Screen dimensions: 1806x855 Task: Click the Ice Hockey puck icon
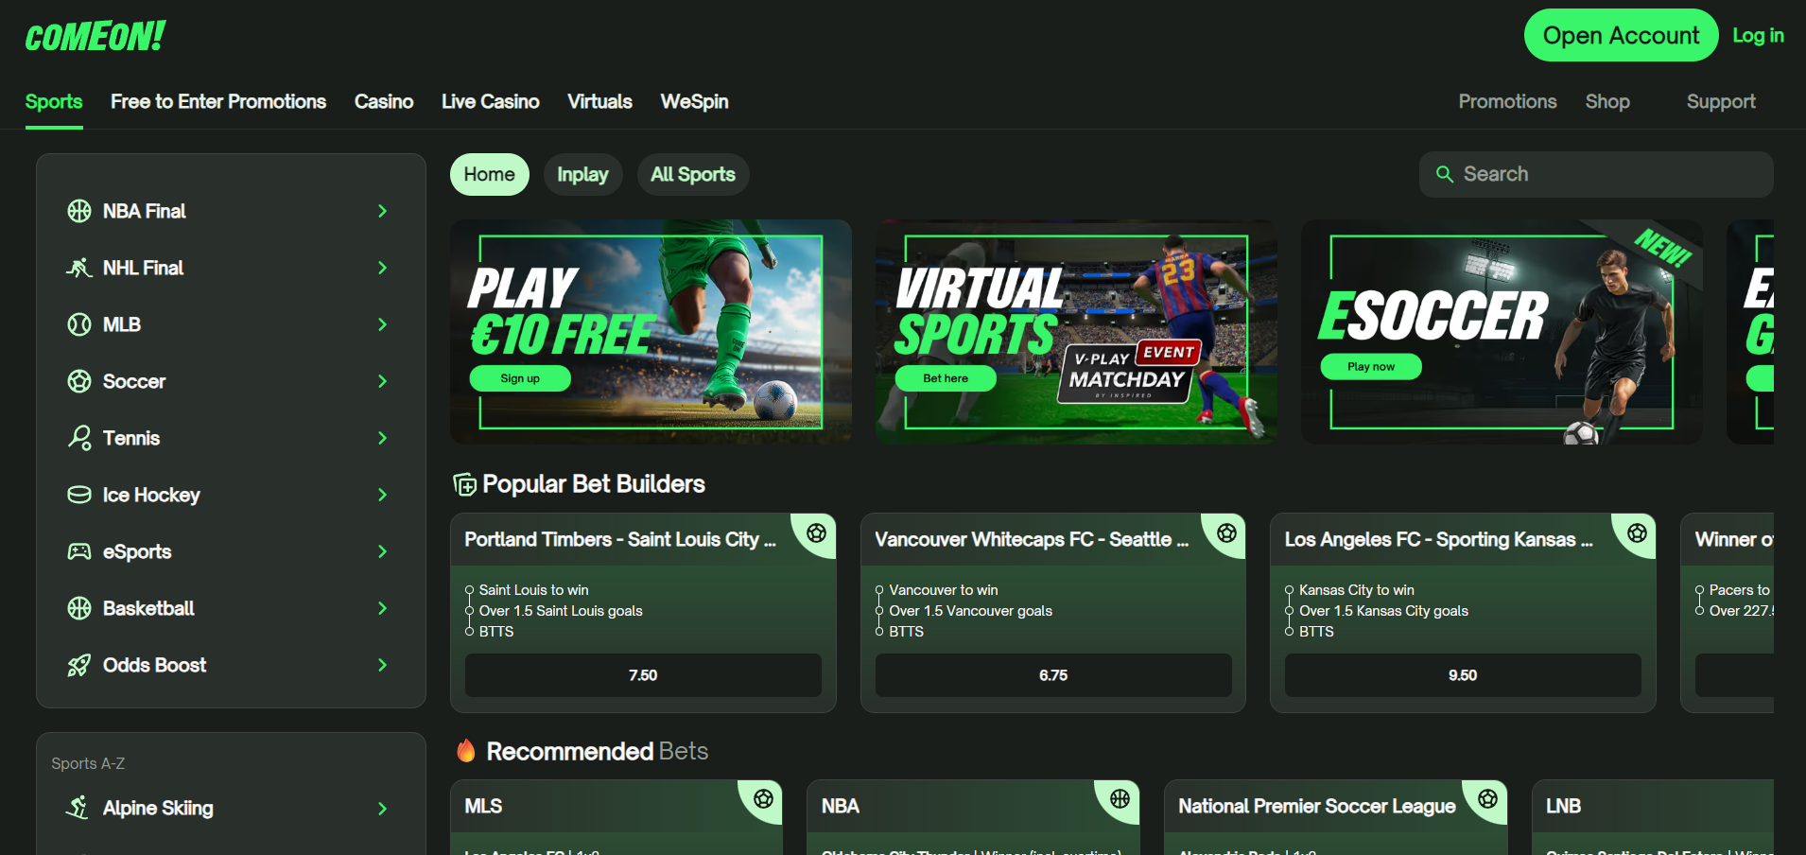coord(79,495)
